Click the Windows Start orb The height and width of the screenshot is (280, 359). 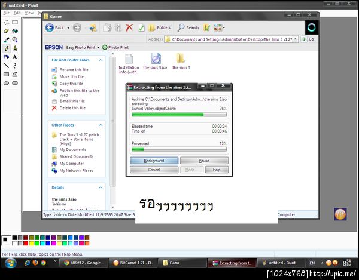(10, 263)
